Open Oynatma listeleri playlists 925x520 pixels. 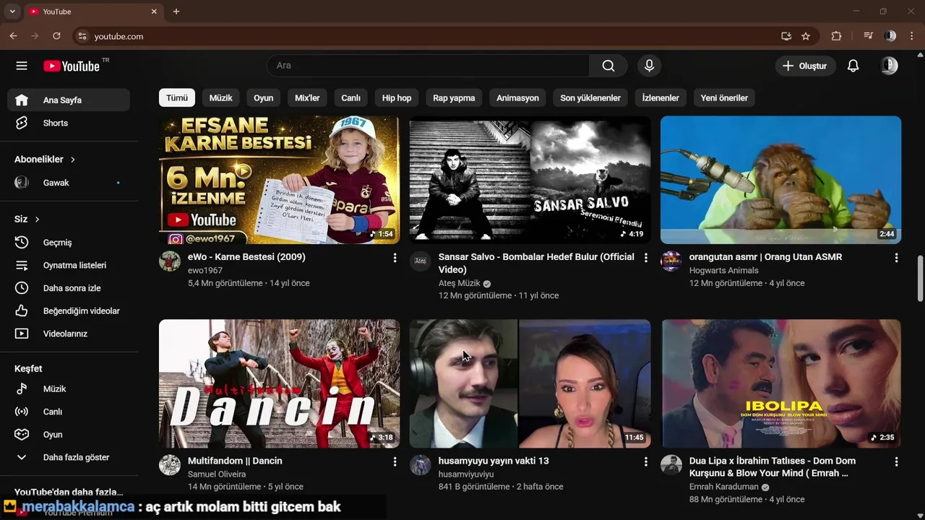pos(69,265)
